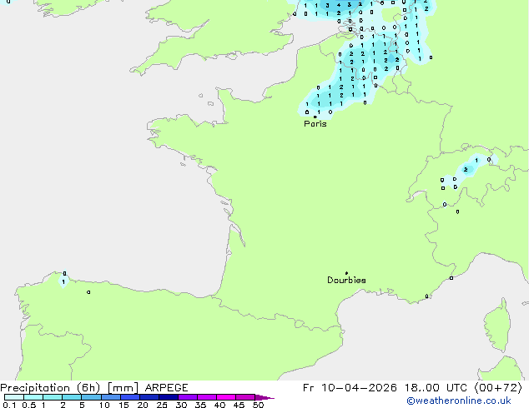
Task: Click the black dot marking Dourbies
Action: [346, 273]
